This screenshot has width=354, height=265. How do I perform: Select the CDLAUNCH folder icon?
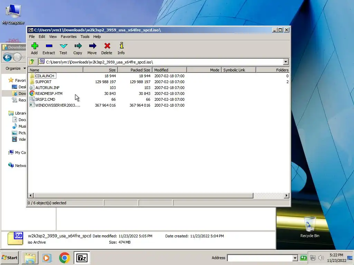pyautogui.click(x=32, y=76)
